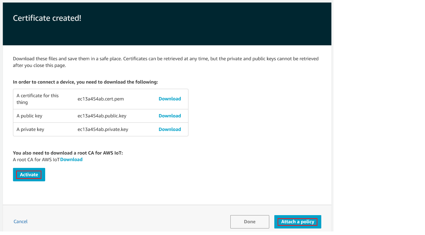Click the 'In order to connect' heading
This screenshot has height=235, width=425.
point(86,82)
